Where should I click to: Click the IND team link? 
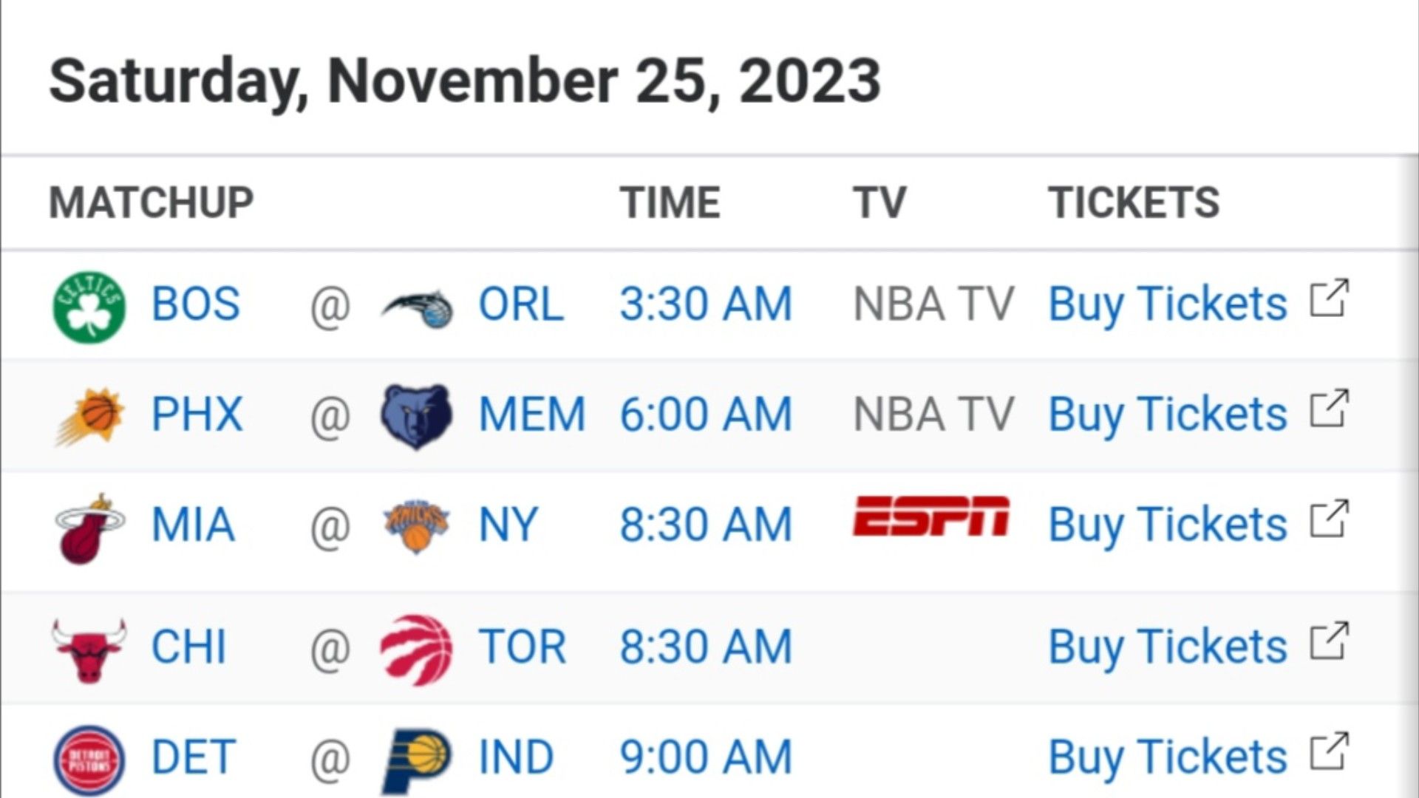click(x=516, y=757)
